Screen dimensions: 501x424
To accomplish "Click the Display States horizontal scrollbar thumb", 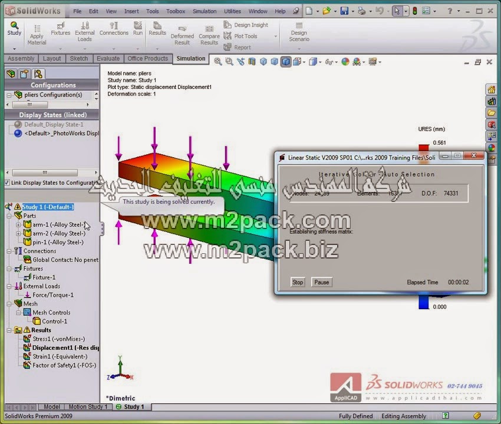I will tap(45, 173).
